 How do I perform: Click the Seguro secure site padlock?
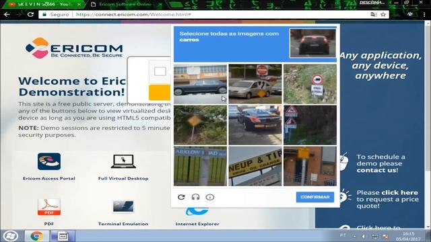tap(44, 14)
